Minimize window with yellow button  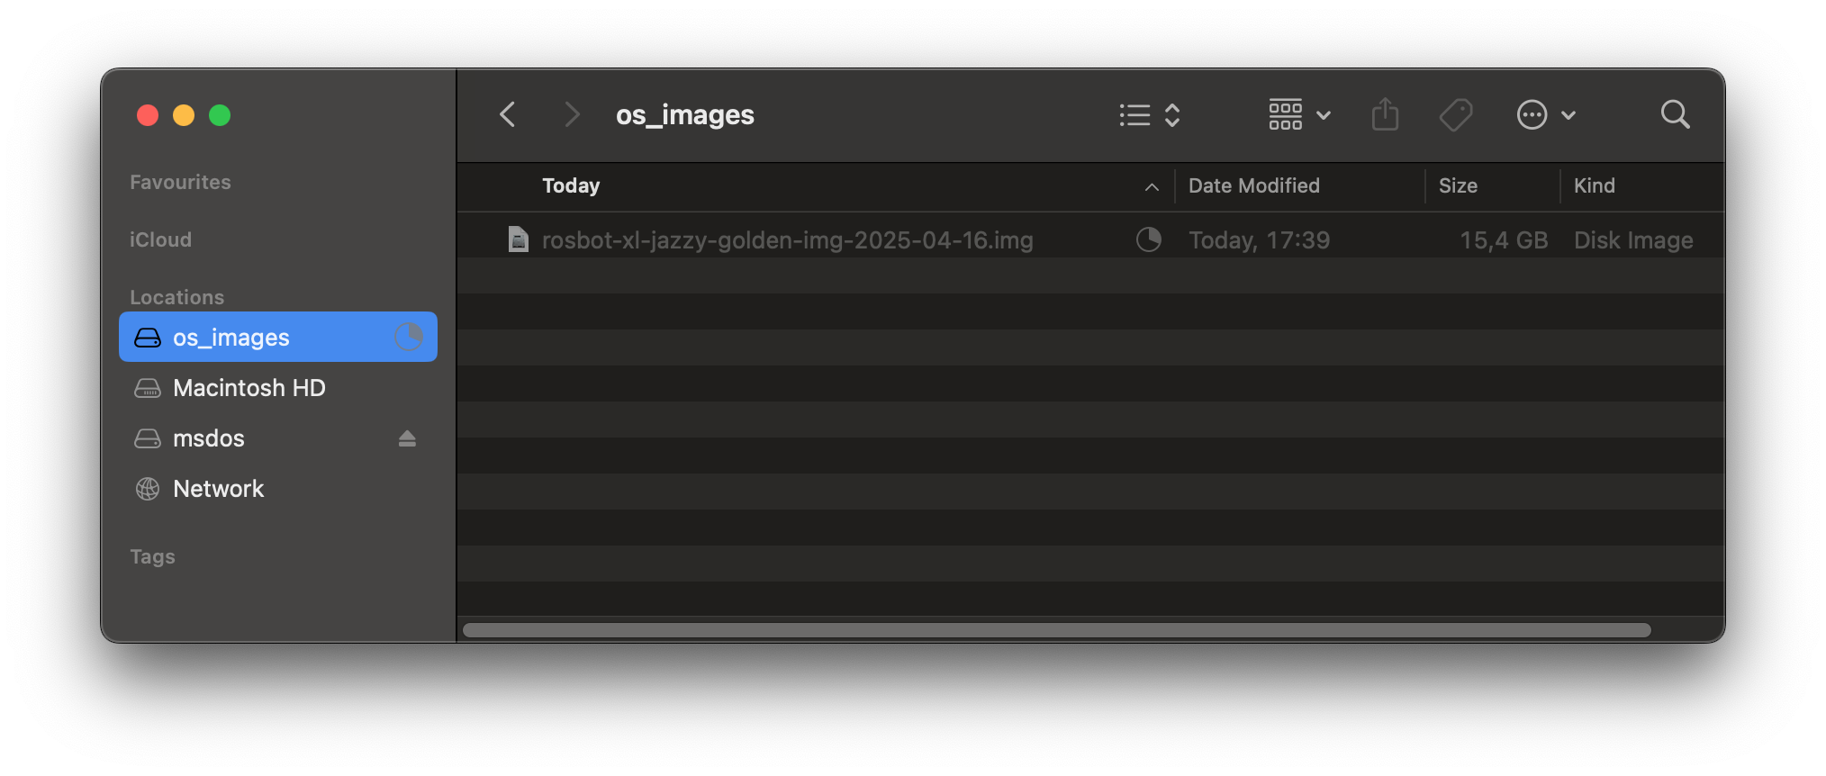(184, 115)
